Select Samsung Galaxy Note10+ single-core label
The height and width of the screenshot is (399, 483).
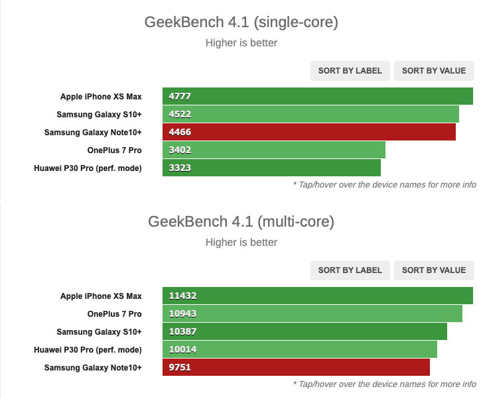93,133
